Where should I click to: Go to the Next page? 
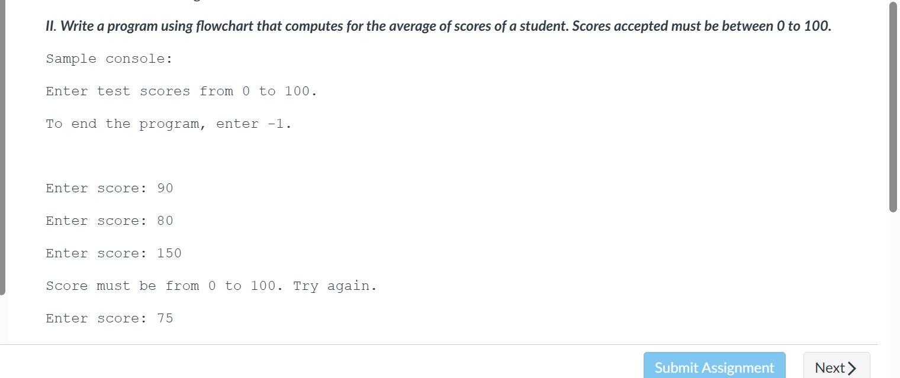(837, 367)
